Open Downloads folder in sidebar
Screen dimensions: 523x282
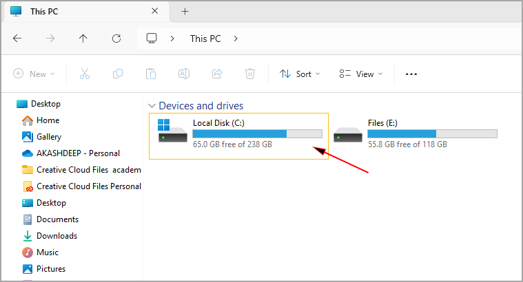[x=57, y=236]
